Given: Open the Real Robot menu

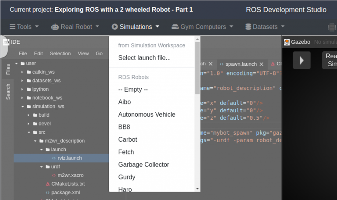Looking at the screenshot, I should click(75, 27).
